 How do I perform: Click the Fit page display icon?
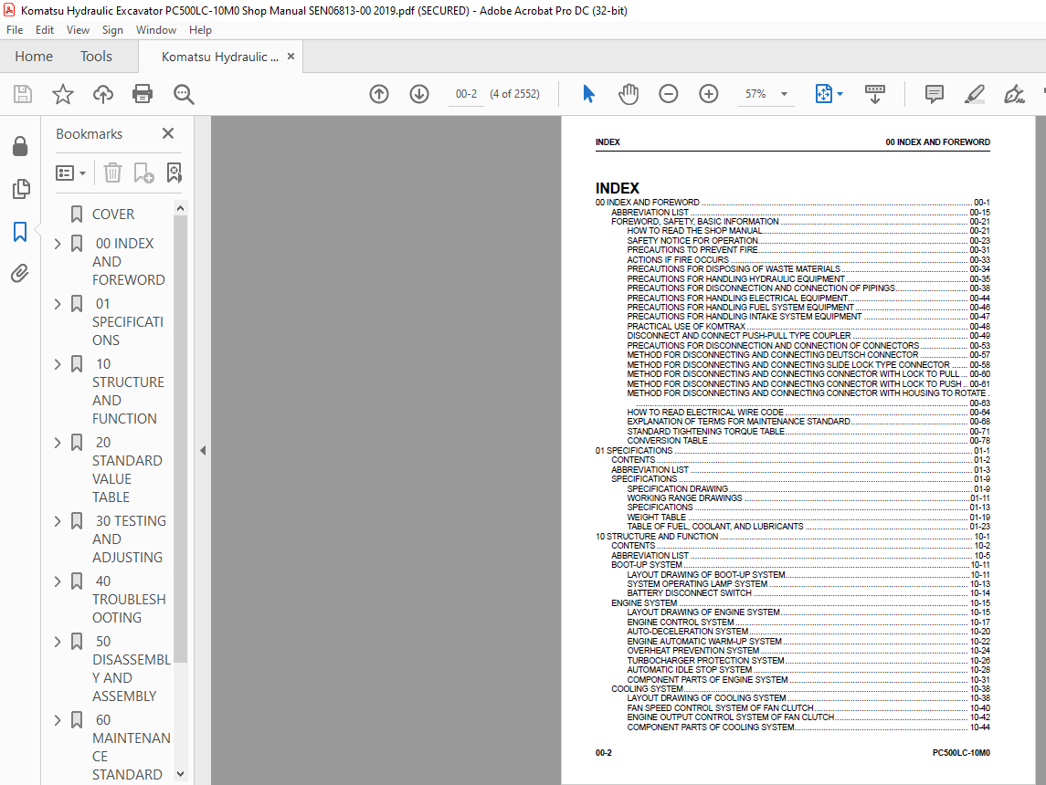[824, 94]
